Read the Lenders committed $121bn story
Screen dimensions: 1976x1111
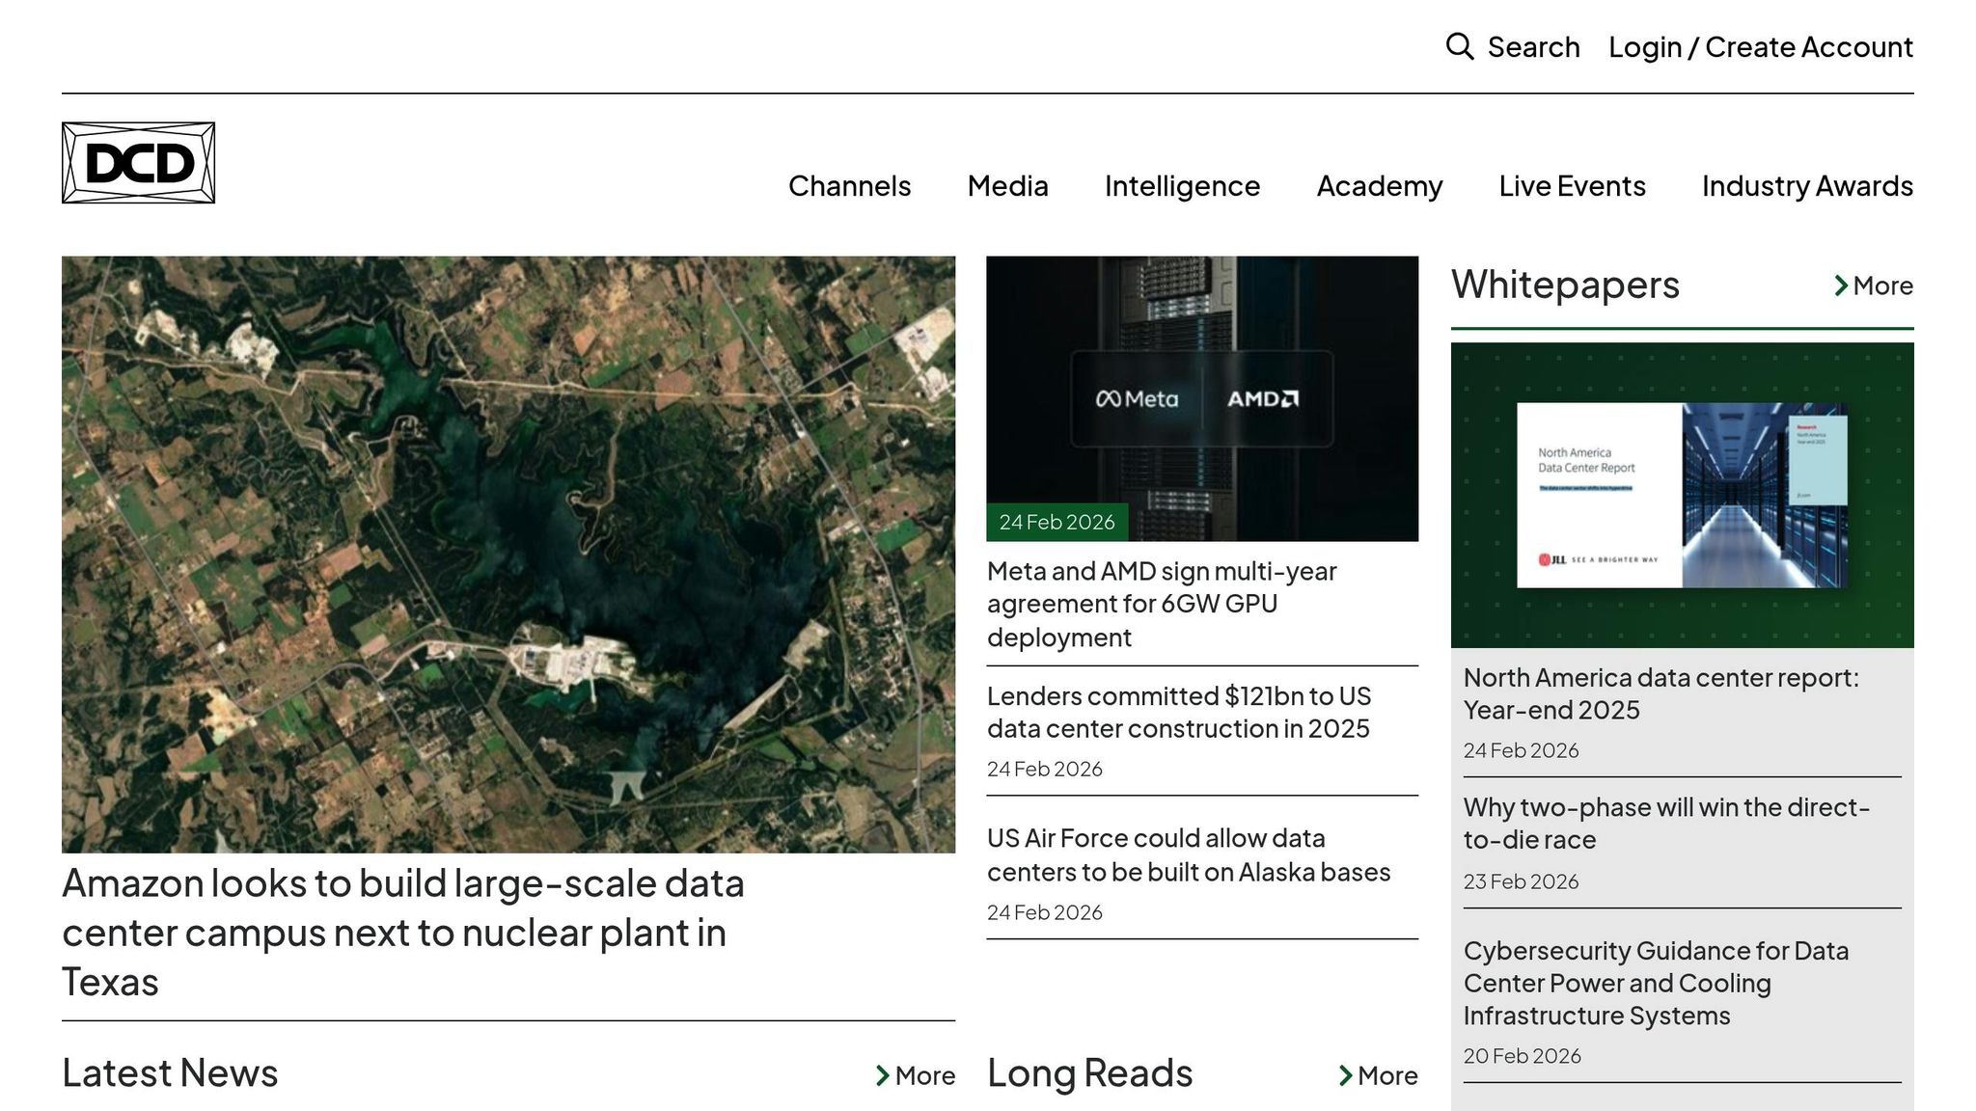coord(1178,712)
